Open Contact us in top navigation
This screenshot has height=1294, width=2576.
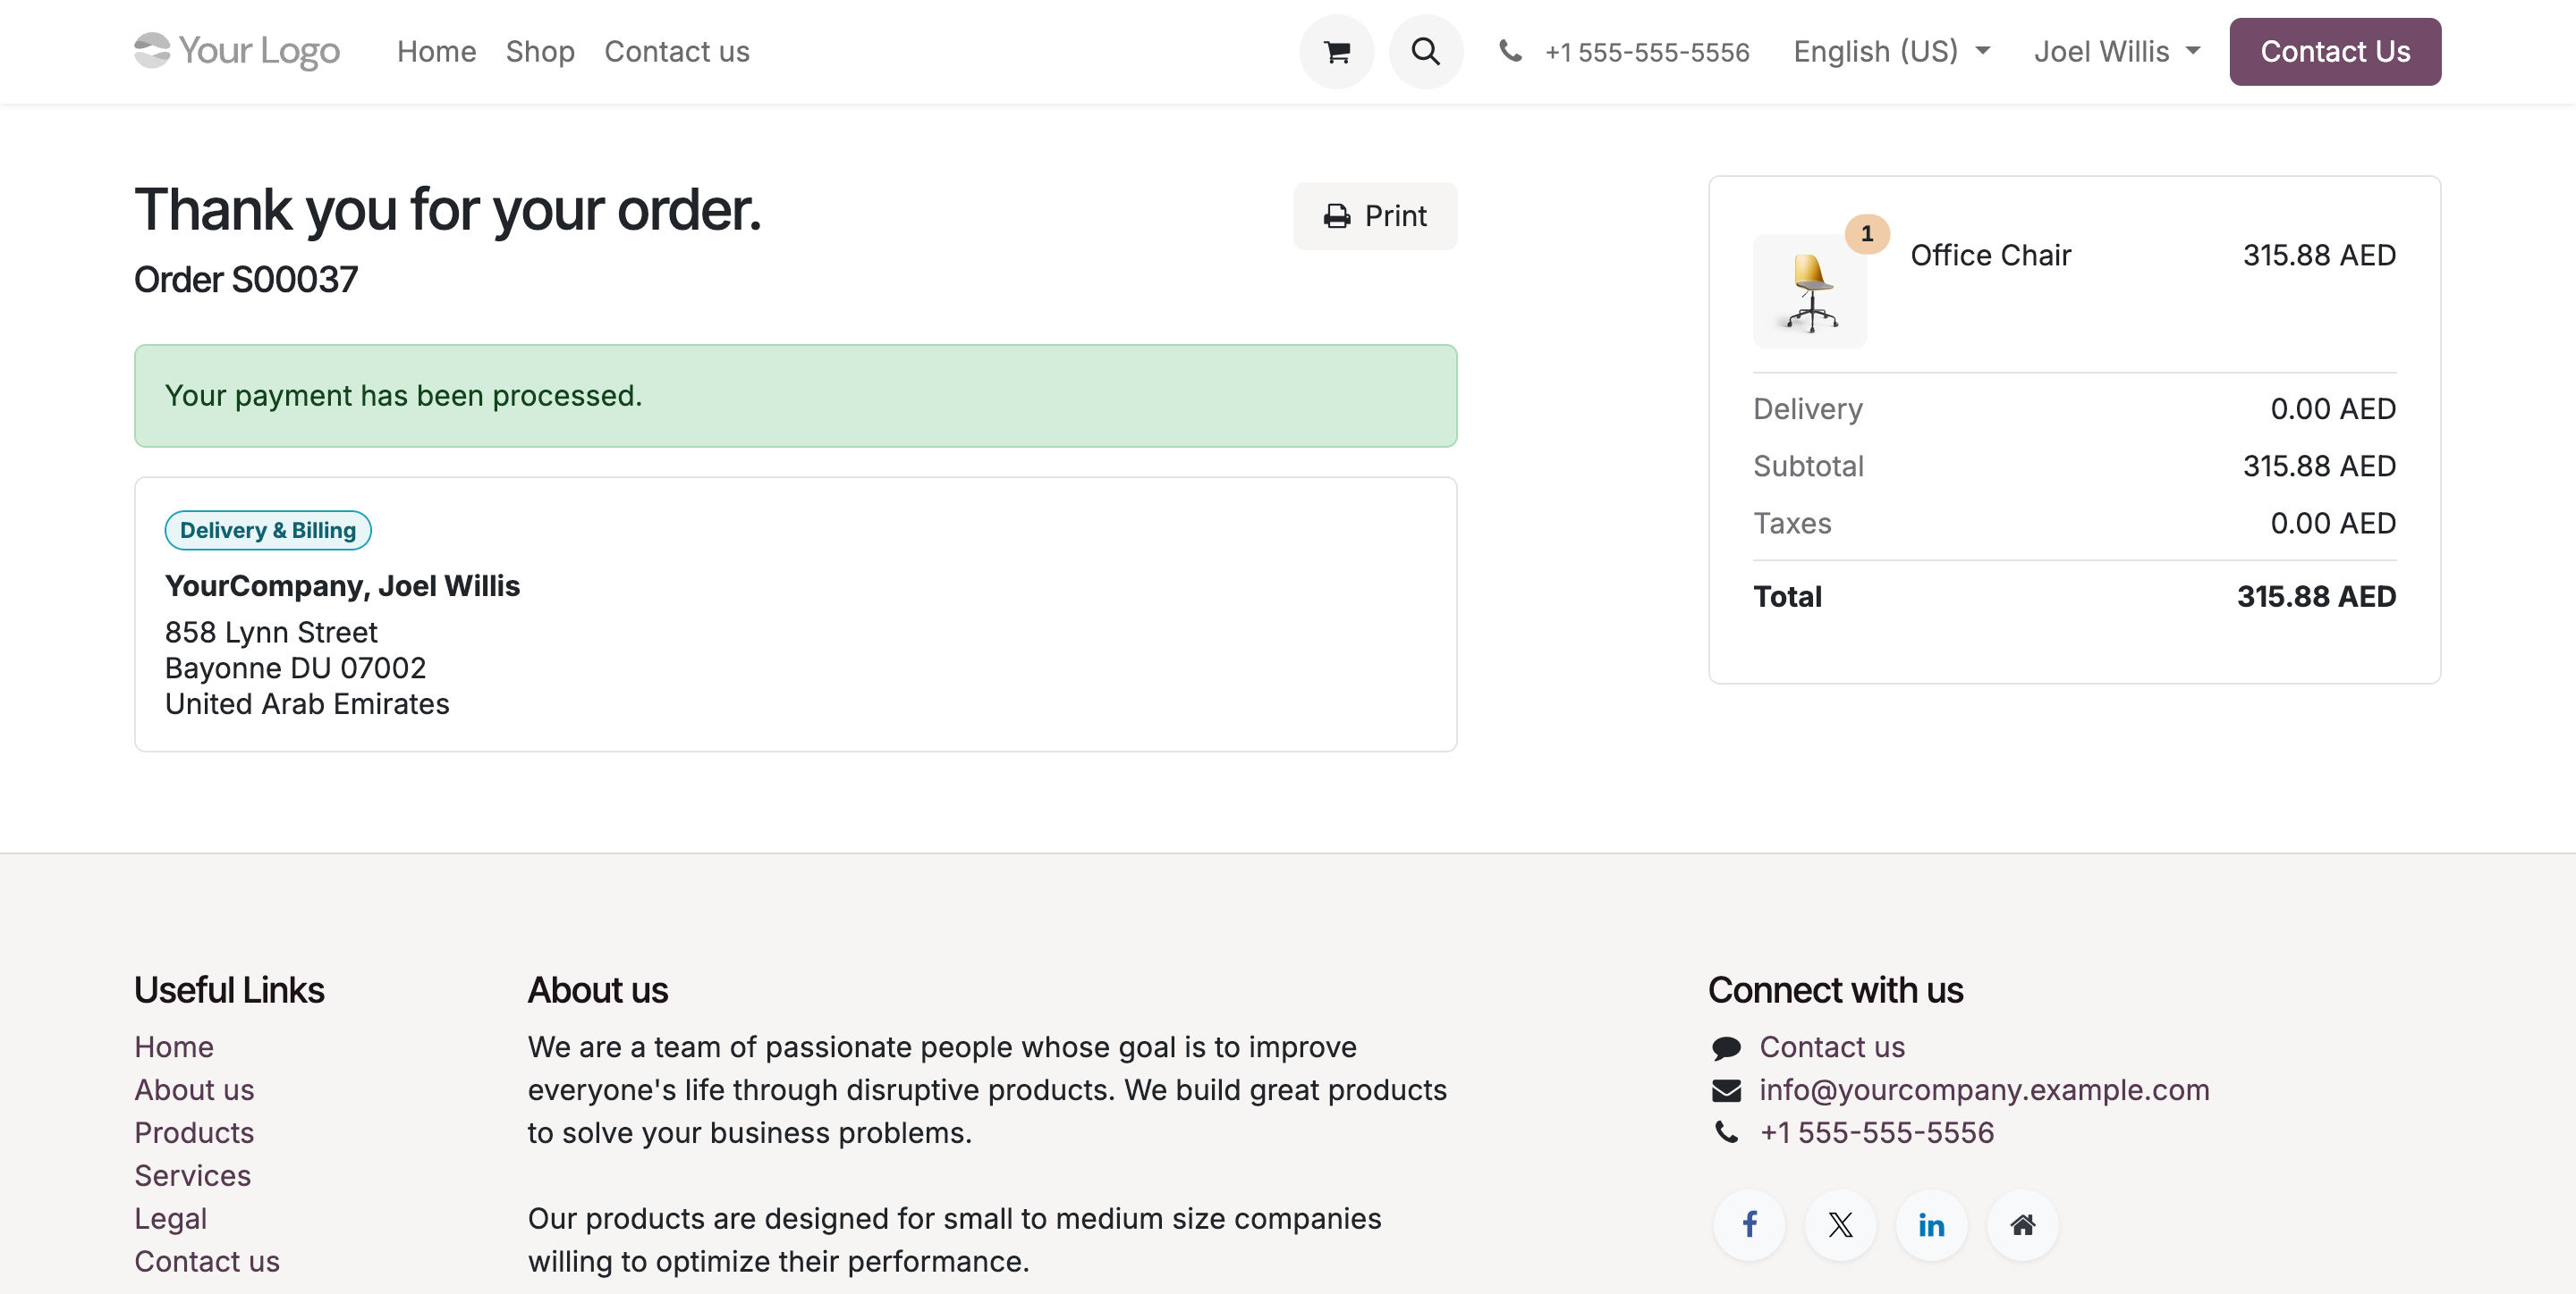677,51
